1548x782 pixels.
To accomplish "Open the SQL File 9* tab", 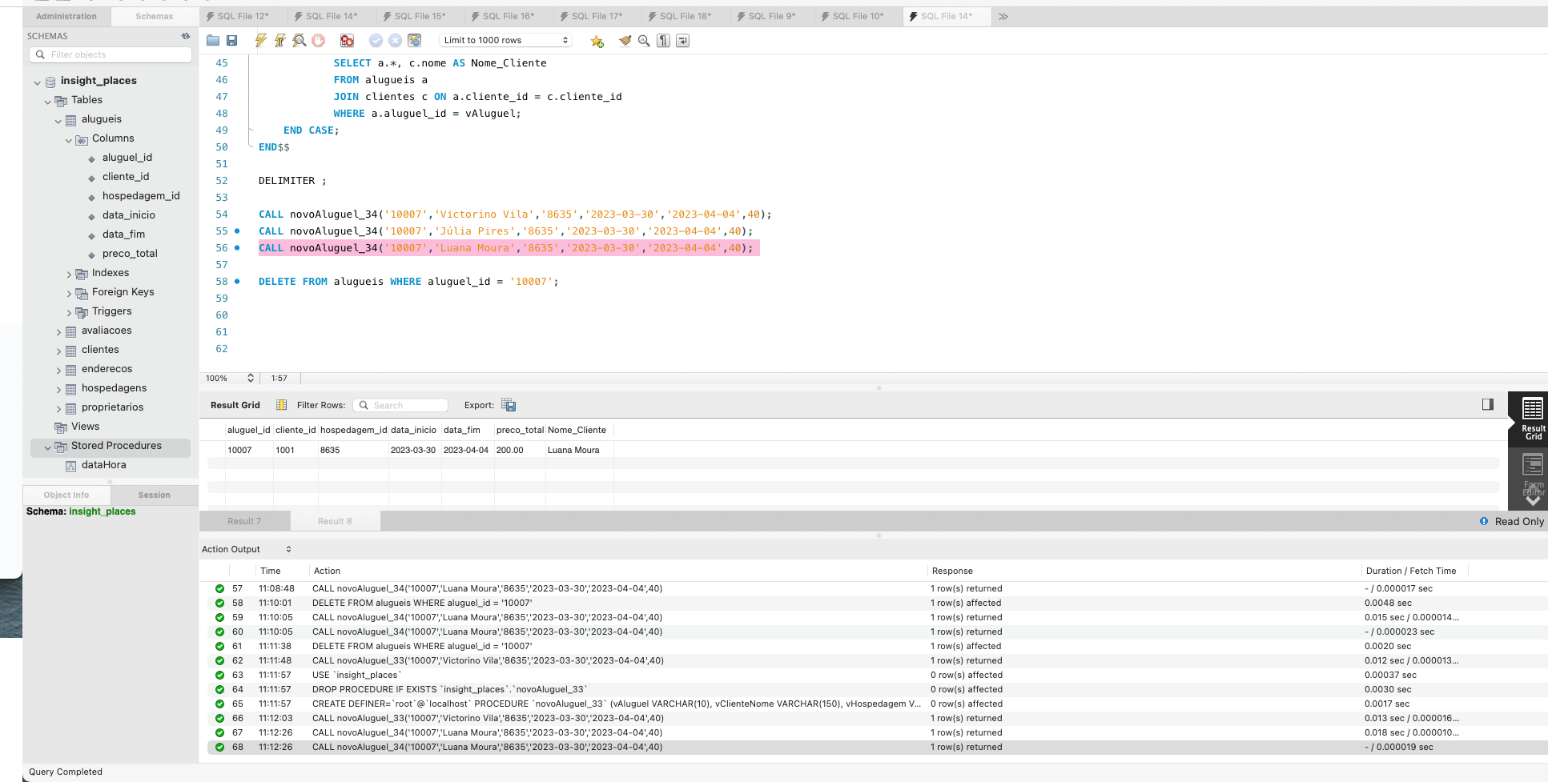I will [x=772, y=16].
